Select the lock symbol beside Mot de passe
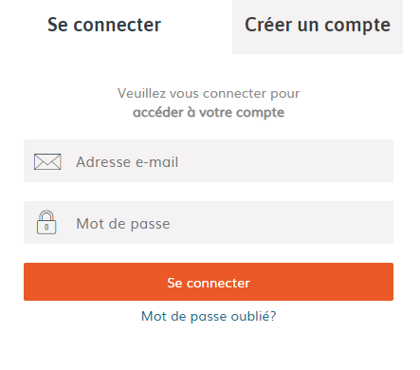The image size is (420, 370). 46,222
